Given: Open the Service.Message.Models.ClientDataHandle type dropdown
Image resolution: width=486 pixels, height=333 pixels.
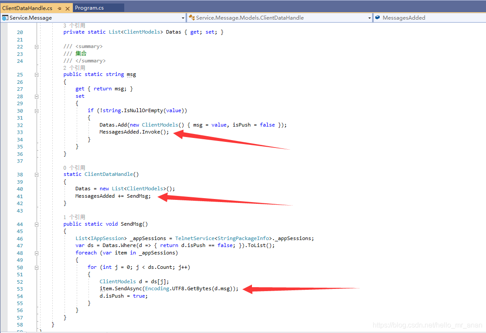Looking at the screenshot, I should [x=370, y=18].
